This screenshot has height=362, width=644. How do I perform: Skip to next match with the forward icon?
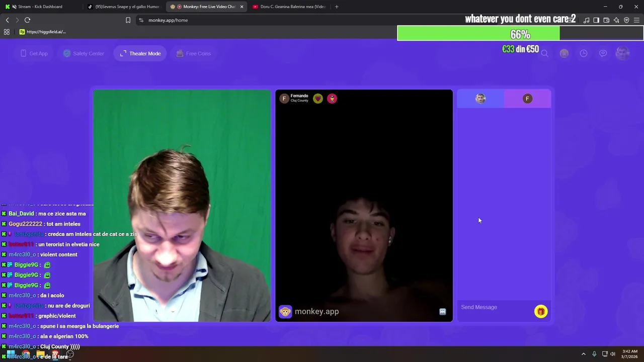point(443,312)
